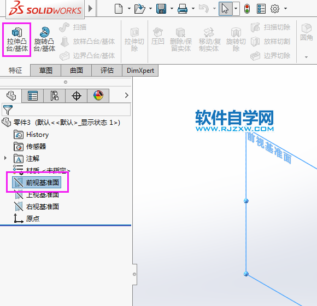Screen dimensions: 317x306
Task: Select the 原点 (Origin) tree item
Action: pyautogui.click(x=27, y=218)
